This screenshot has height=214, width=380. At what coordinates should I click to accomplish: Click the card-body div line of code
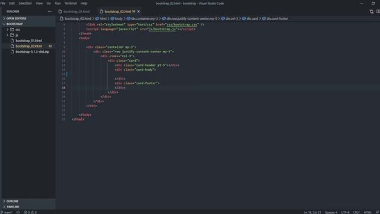[x=135, y=70]
